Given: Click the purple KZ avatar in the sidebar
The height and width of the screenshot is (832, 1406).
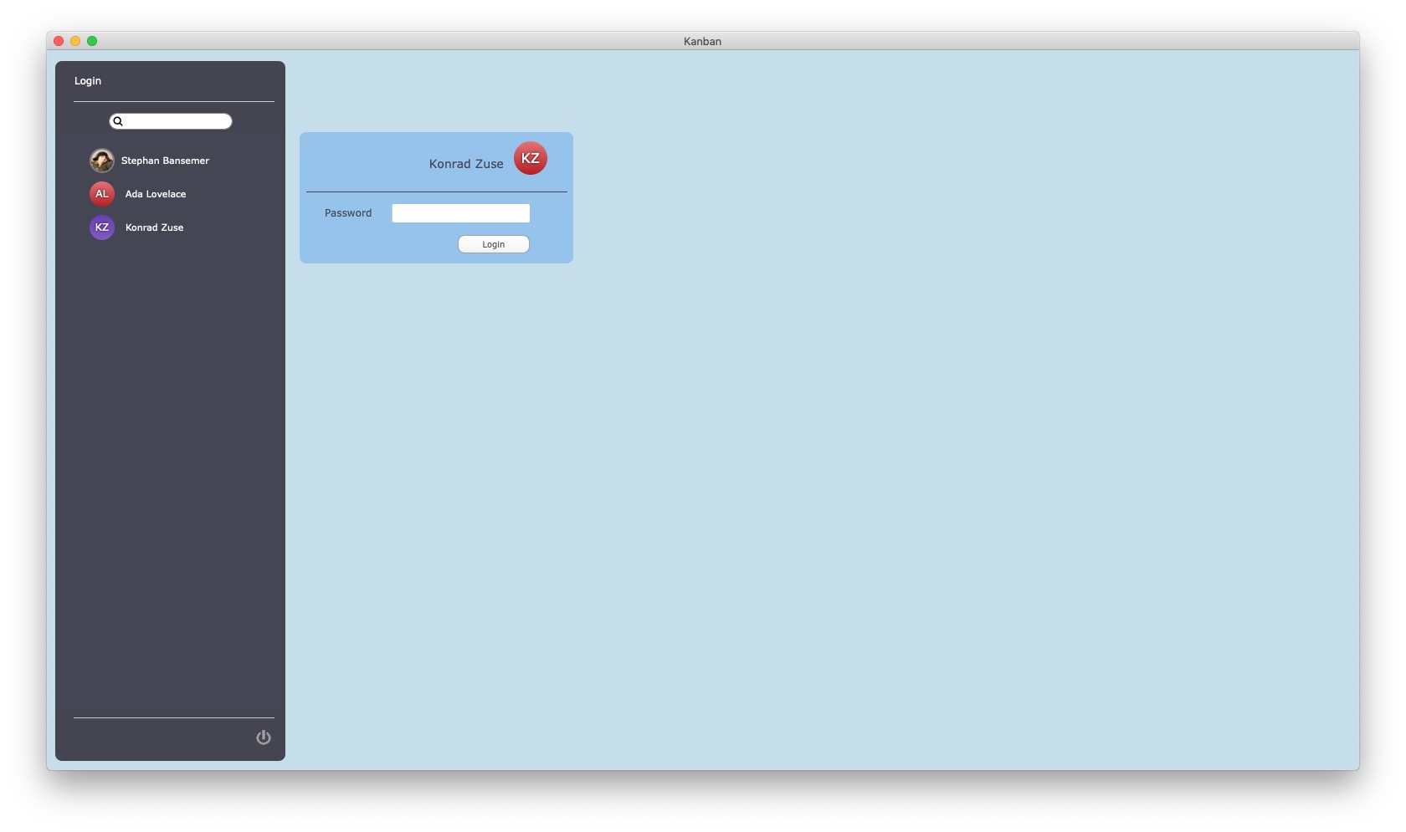Looking at the screenshot, I should (x=102, y=227).
